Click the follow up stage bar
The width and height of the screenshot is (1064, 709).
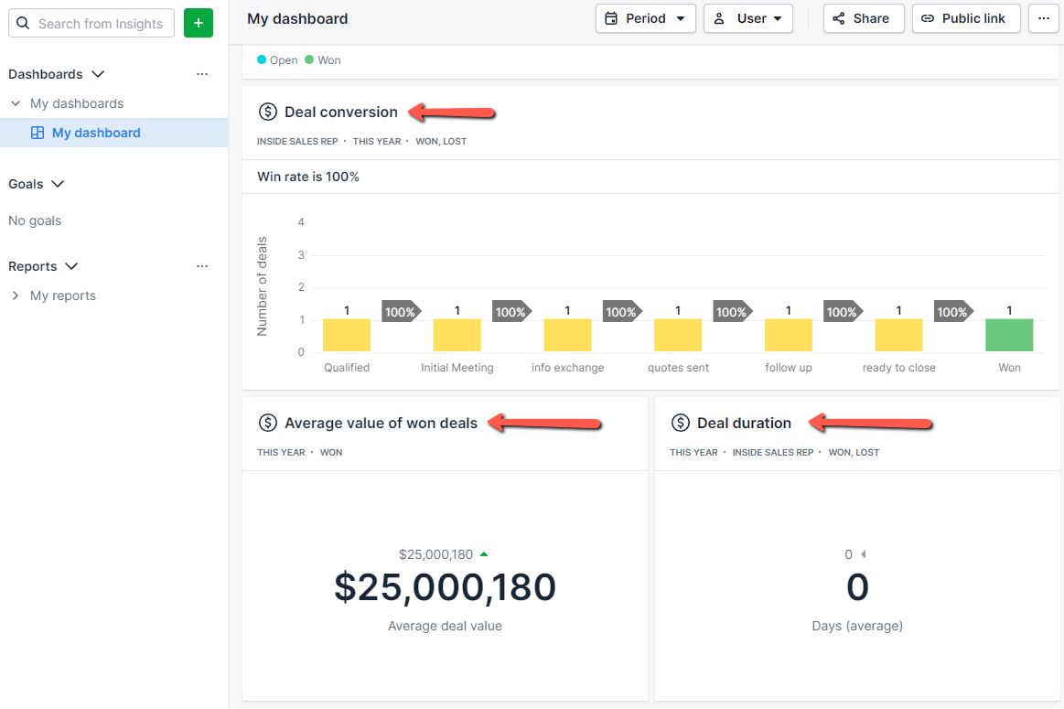pos(789,335)
